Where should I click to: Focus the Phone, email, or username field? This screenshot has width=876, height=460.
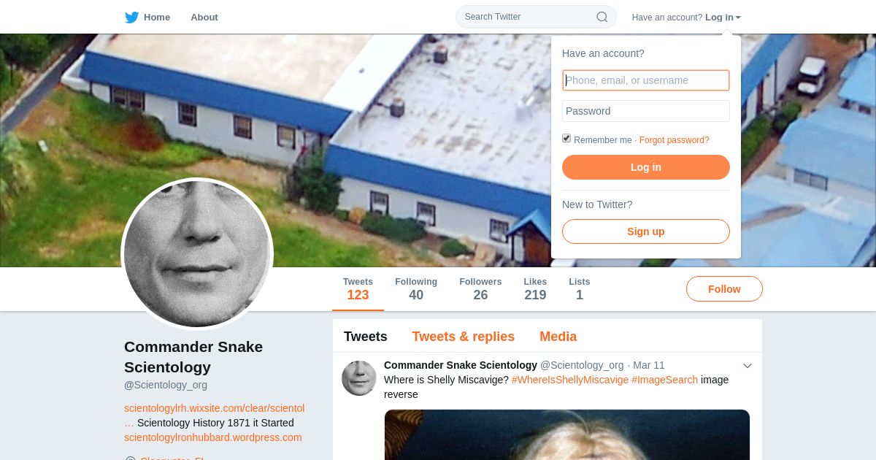pos(646,80)
